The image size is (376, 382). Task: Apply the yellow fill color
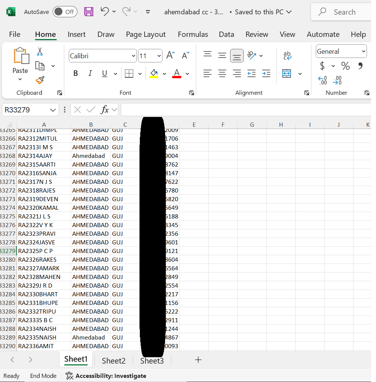[154, 73]
